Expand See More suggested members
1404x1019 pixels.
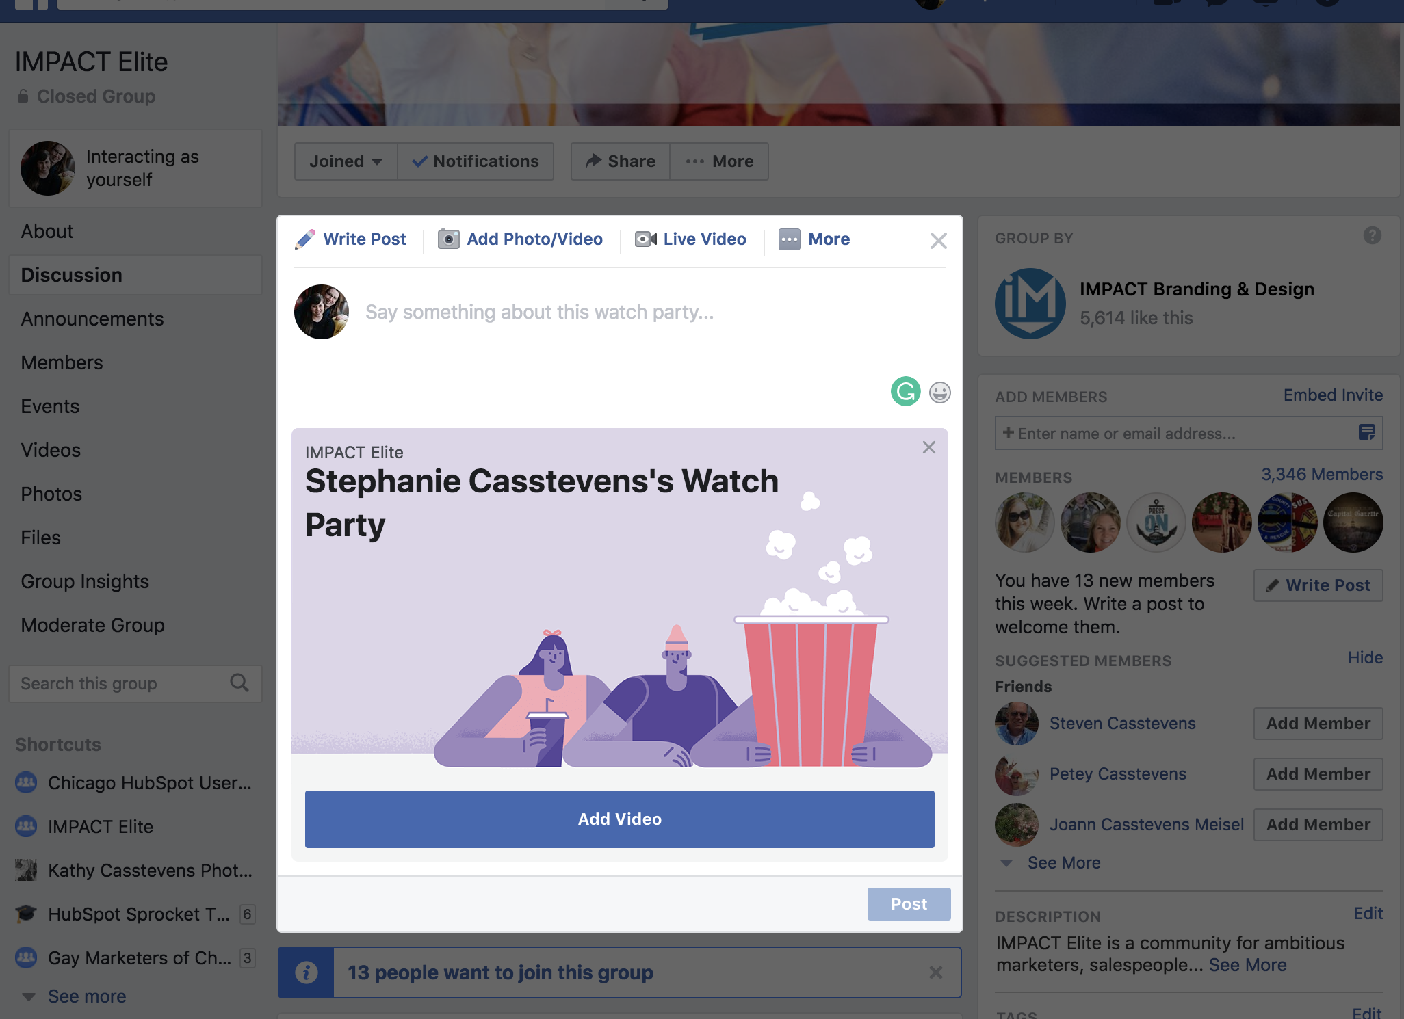click(x=1064, y=863)
